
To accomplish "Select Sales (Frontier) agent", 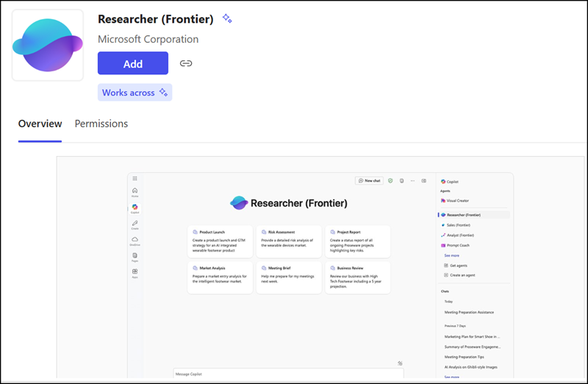I will pyautogui.click(x=456, y=225).
